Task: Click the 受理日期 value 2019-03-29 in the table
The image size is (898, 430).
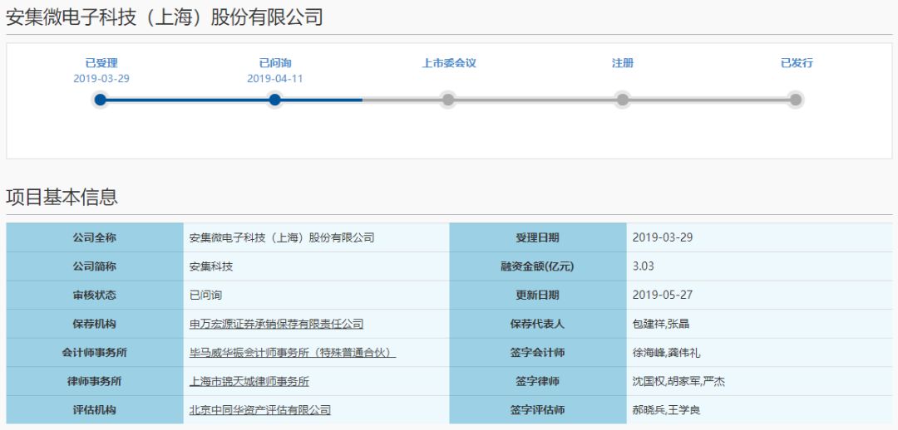Action: (663, 238)
